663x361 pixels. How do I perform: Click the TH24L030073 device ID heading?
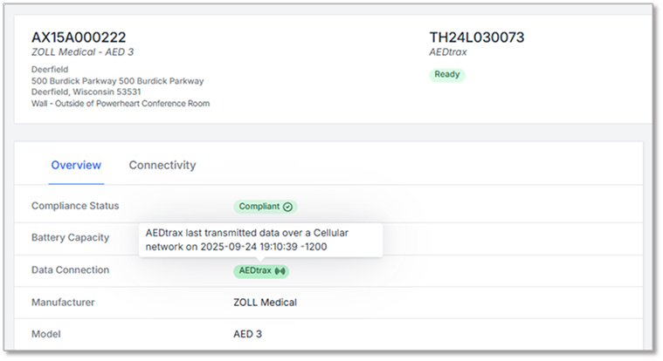click(477, 37)
